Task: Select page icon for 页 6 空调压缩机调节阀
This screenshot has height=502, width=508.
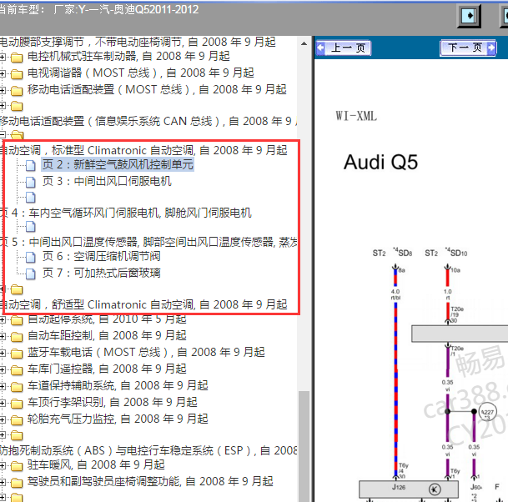Action: click(x=31, y=258)
